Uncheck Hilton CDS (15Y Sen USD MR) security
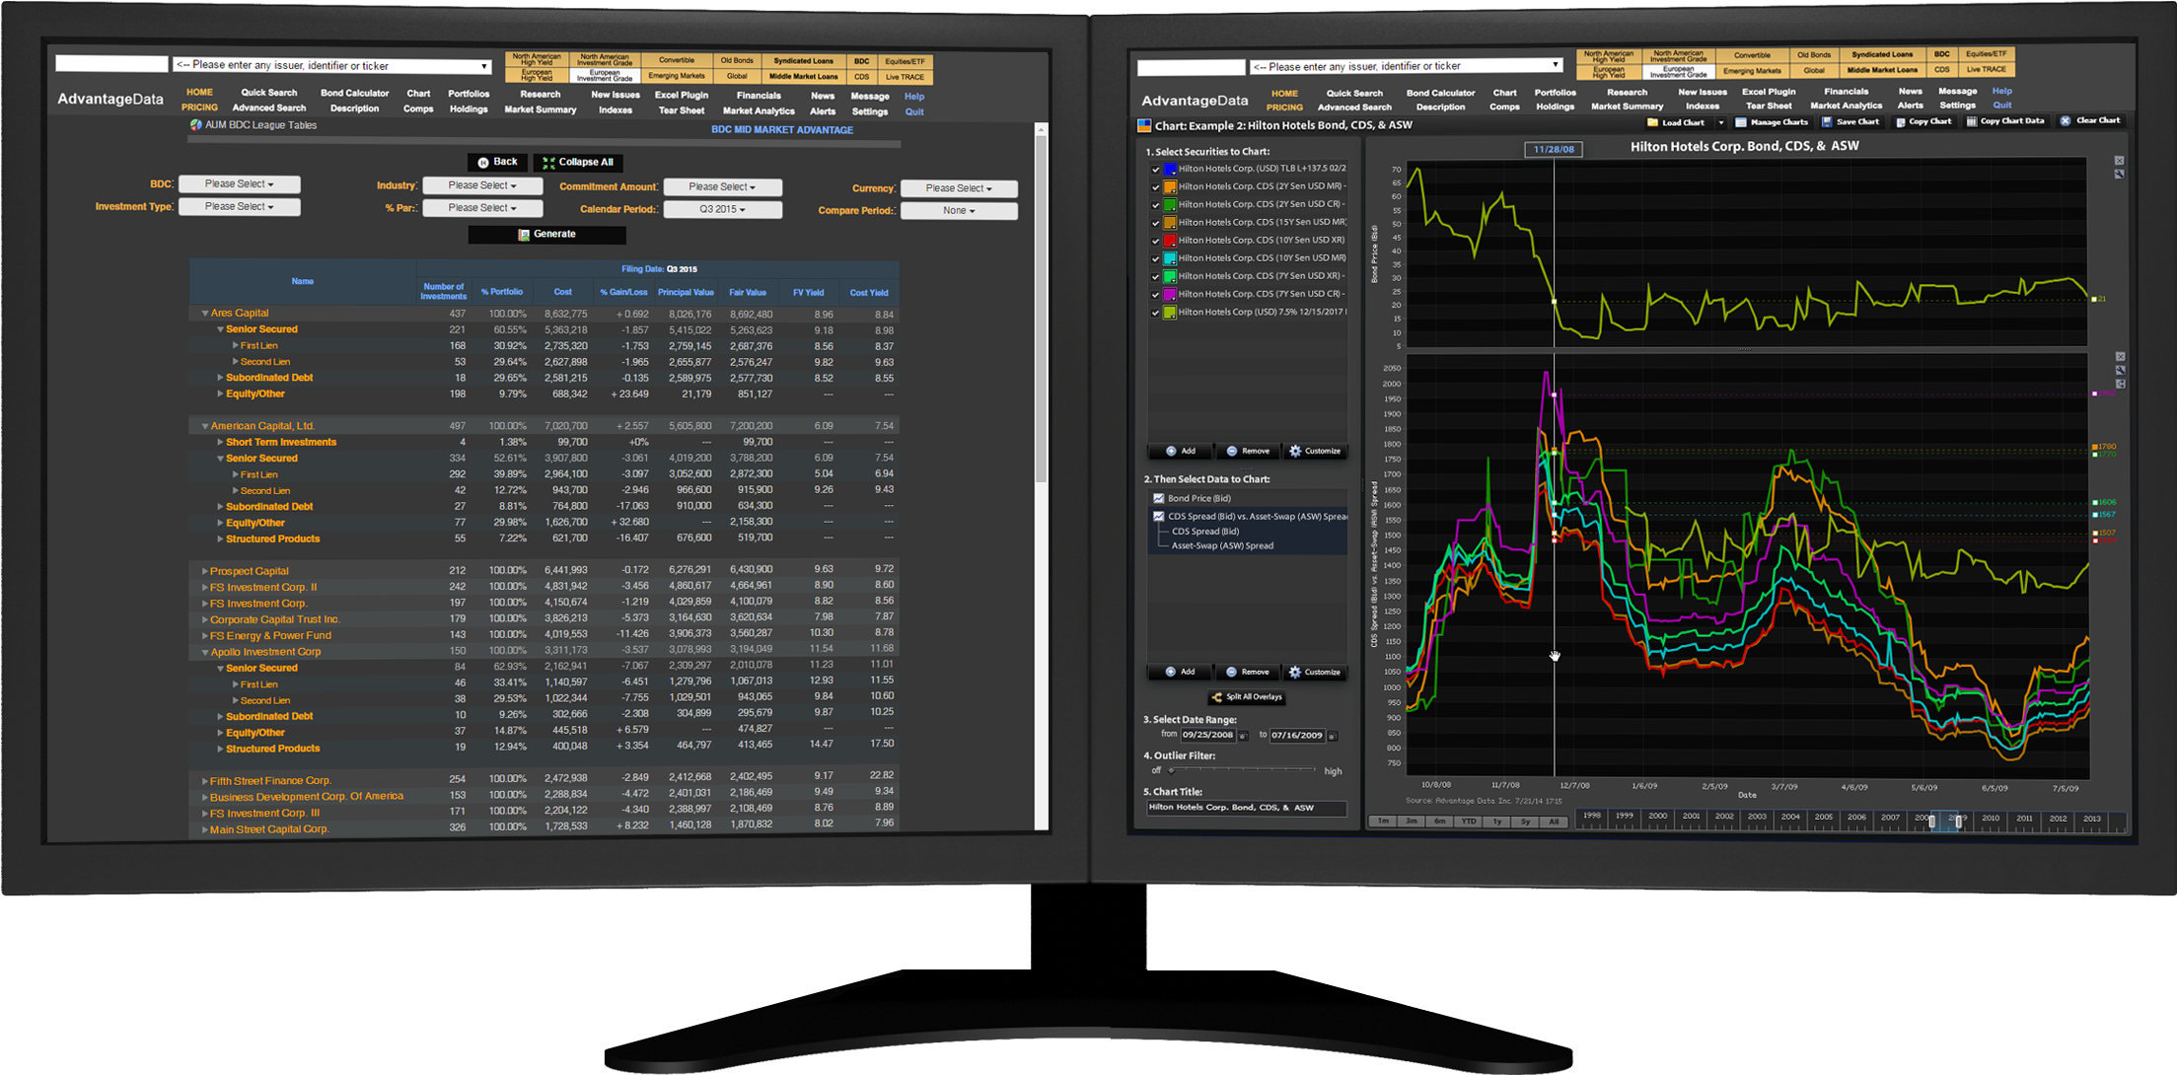The image size is (2177, 1075). click(x=1155, y=223)
